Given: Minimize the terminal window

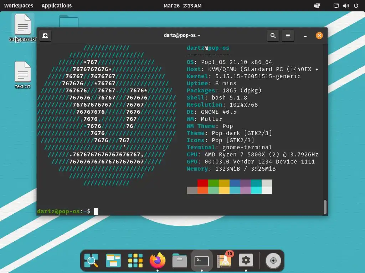Looking at the screenshot, I should [x=305, y=36].
